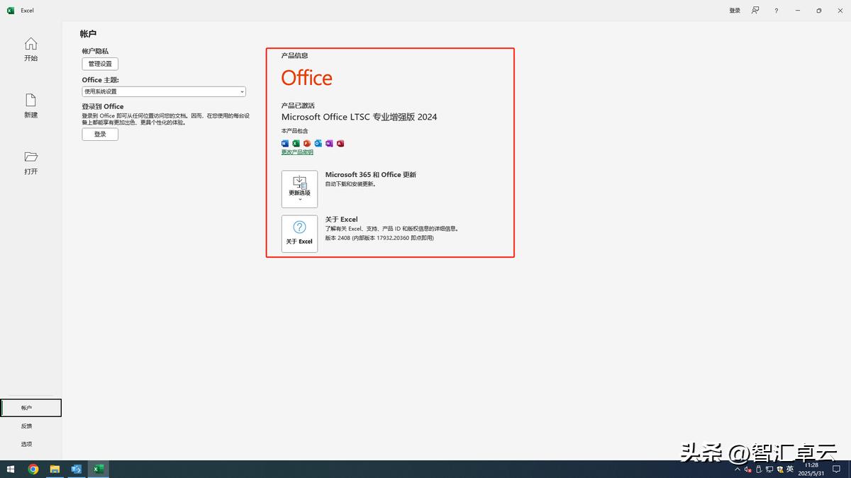The image size is (851, 478).
Task: Open PowerPoint from the product icons row
Action: [x=307, y=143]
